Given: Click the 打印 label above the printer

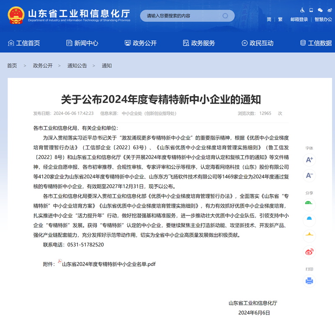Looking at the screenshot, I should (309, 269).
